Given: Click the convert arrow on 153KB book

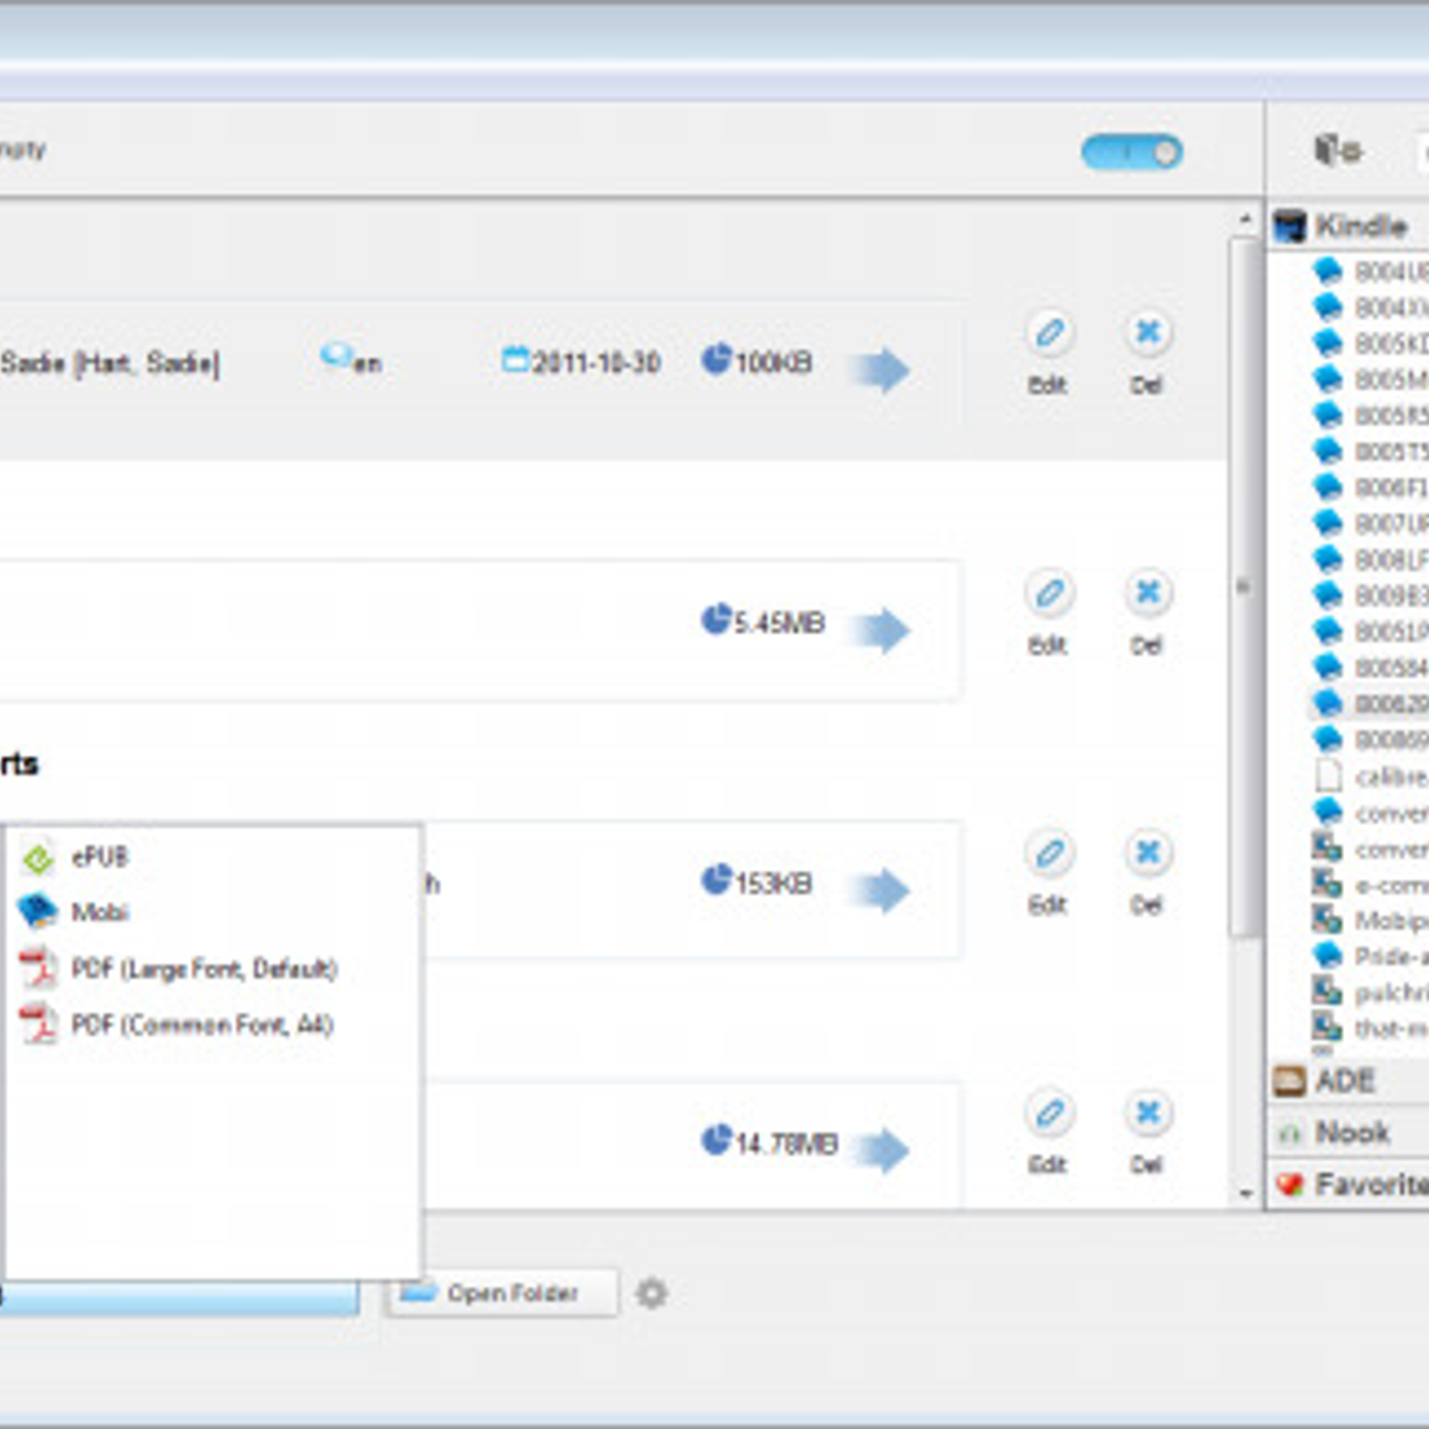Looking at the screenshot, I should tap(879, 890).
